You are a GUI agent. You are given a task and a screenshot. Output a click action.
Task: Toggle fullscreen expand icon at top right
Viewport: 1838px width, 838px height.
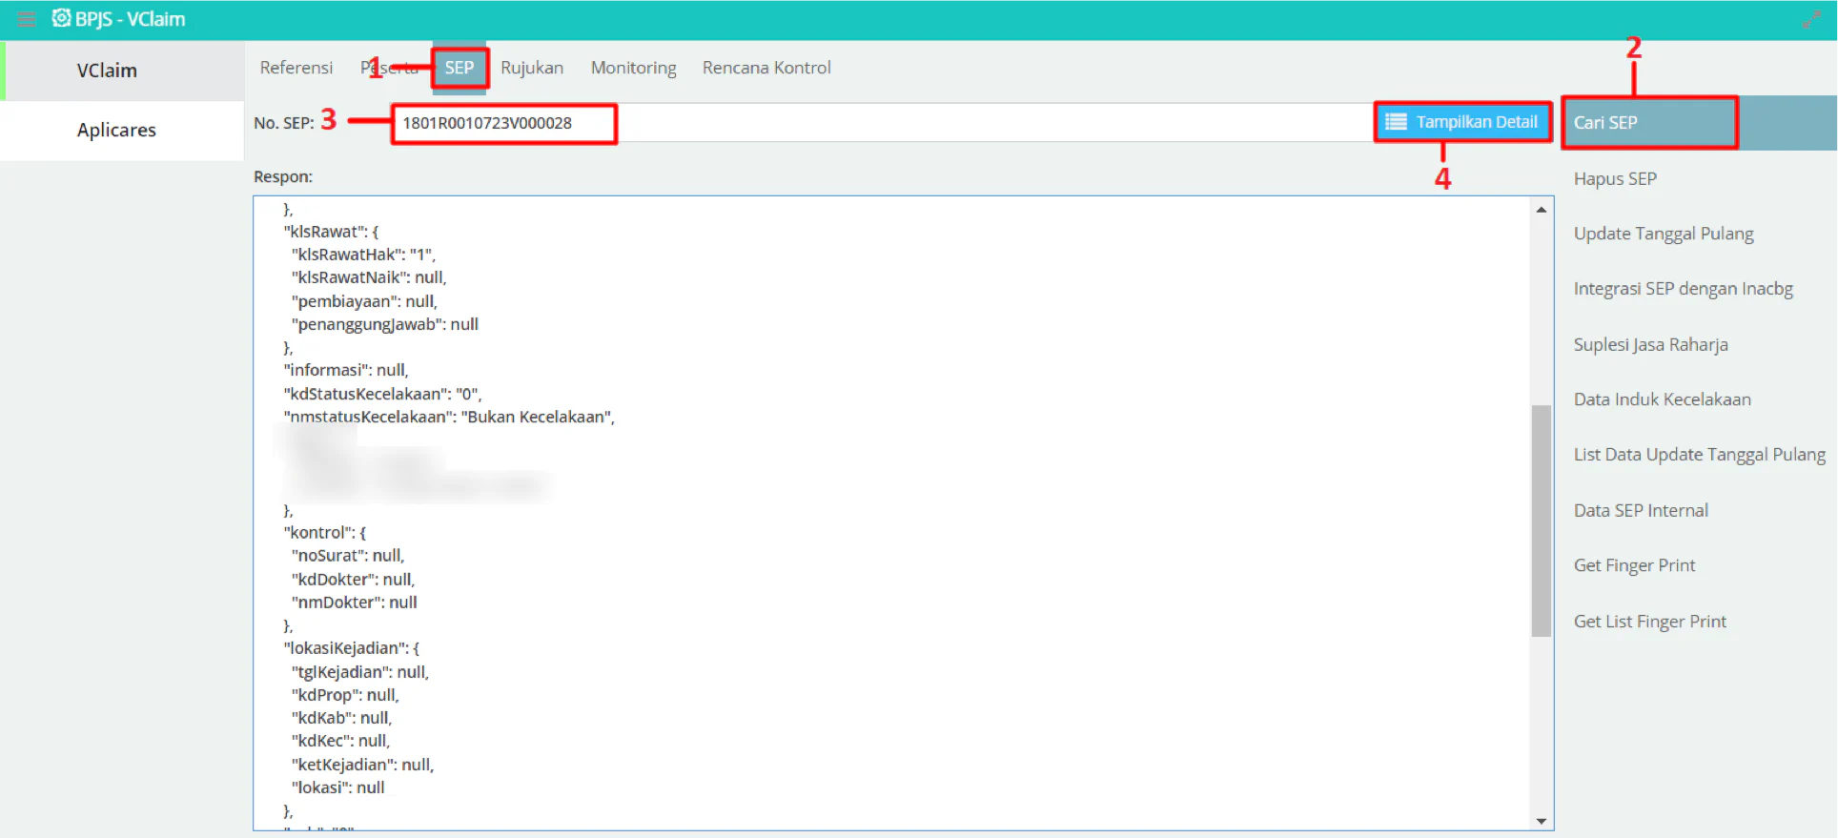click(x=1811, y=19)
